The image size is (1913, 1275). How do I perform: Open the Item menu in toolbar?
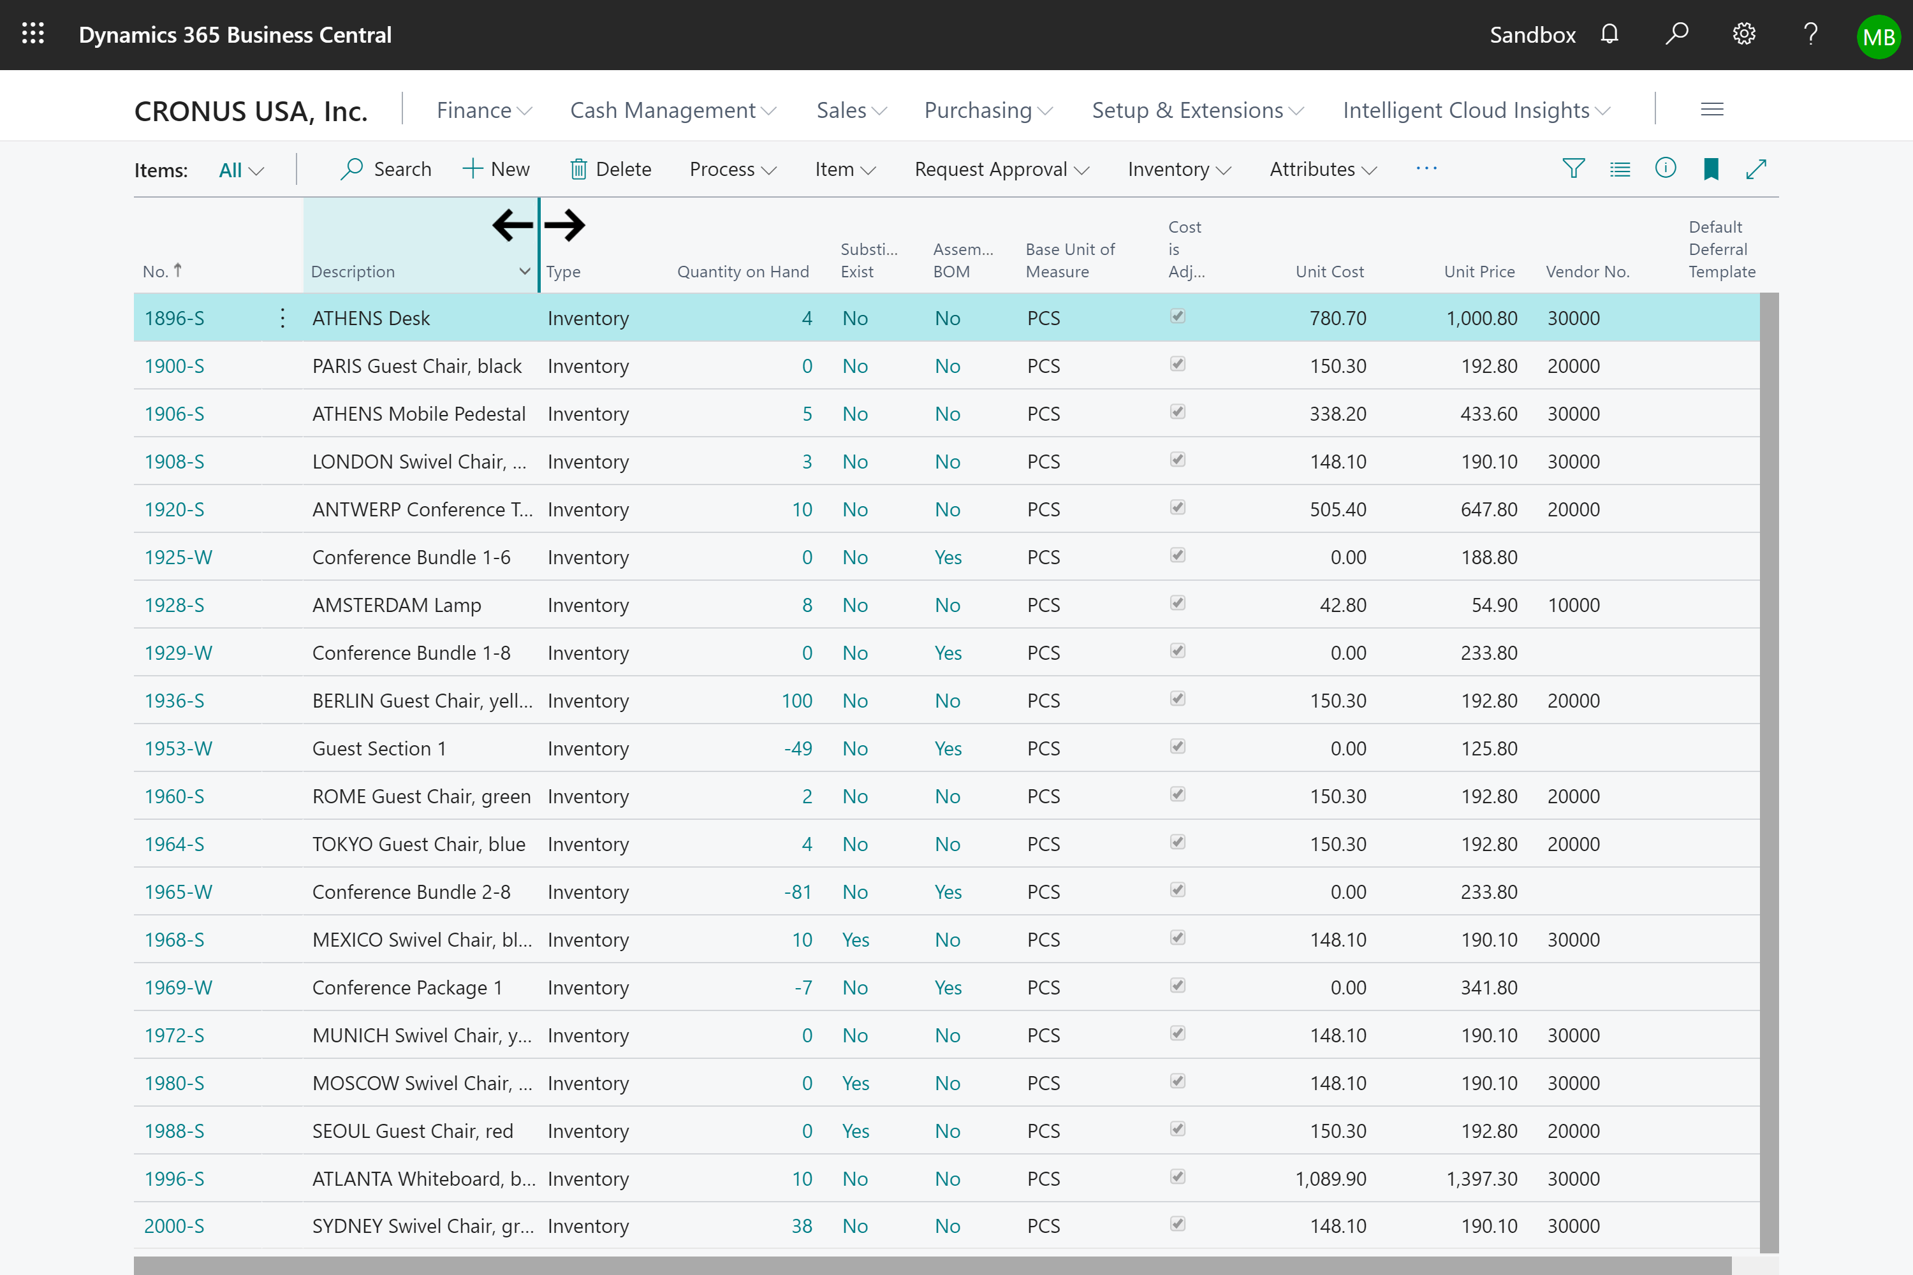pyautogui.click(x=842, y=168)
